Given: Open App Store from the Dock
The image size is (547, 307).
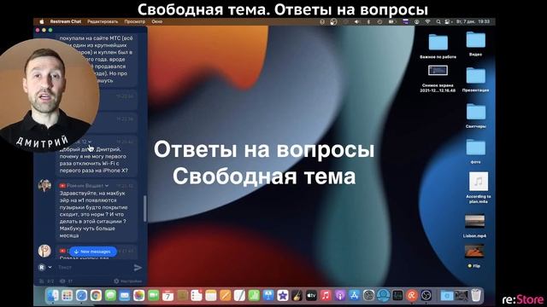Looking at the screenshot, I should [354, 296].
